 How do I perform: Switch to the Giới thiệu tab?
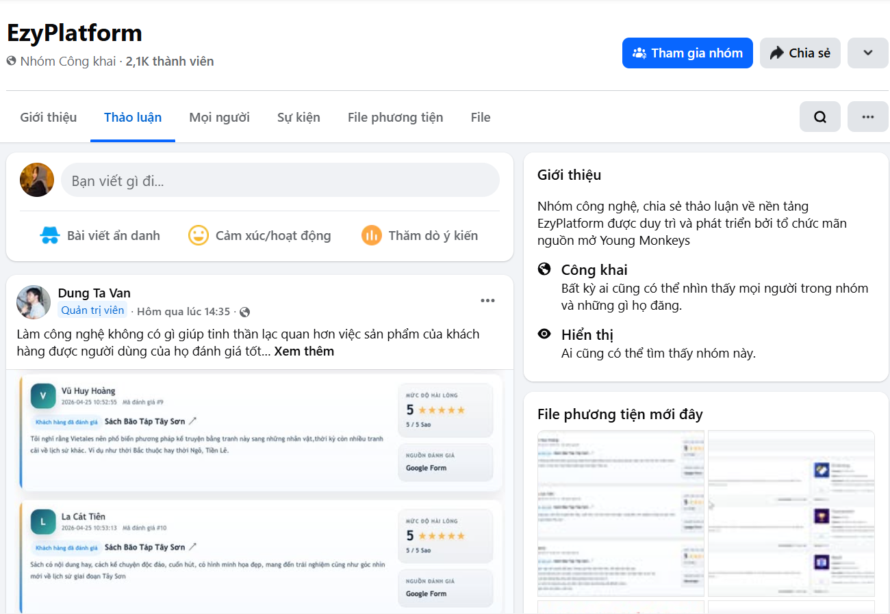point(49,118)
